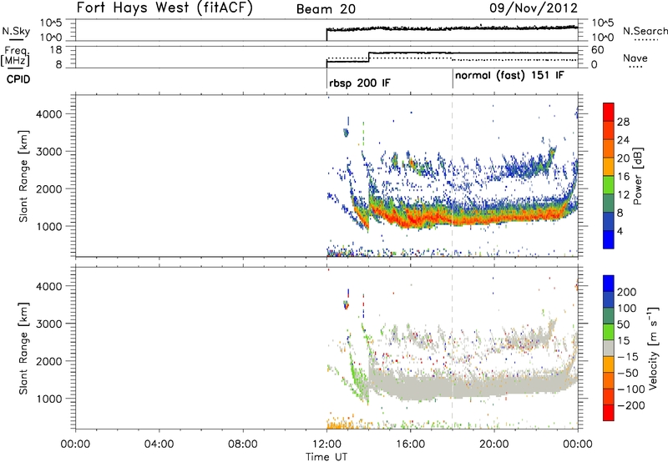The width and height of the screenshot is (668, 462).
Task: Click the 'N.Search' legend label
Action: [645, 31]
